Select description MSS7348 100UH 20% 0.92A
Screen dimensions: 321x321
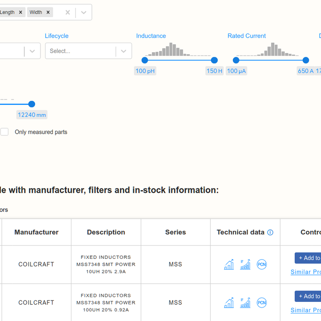coord(106,303)
